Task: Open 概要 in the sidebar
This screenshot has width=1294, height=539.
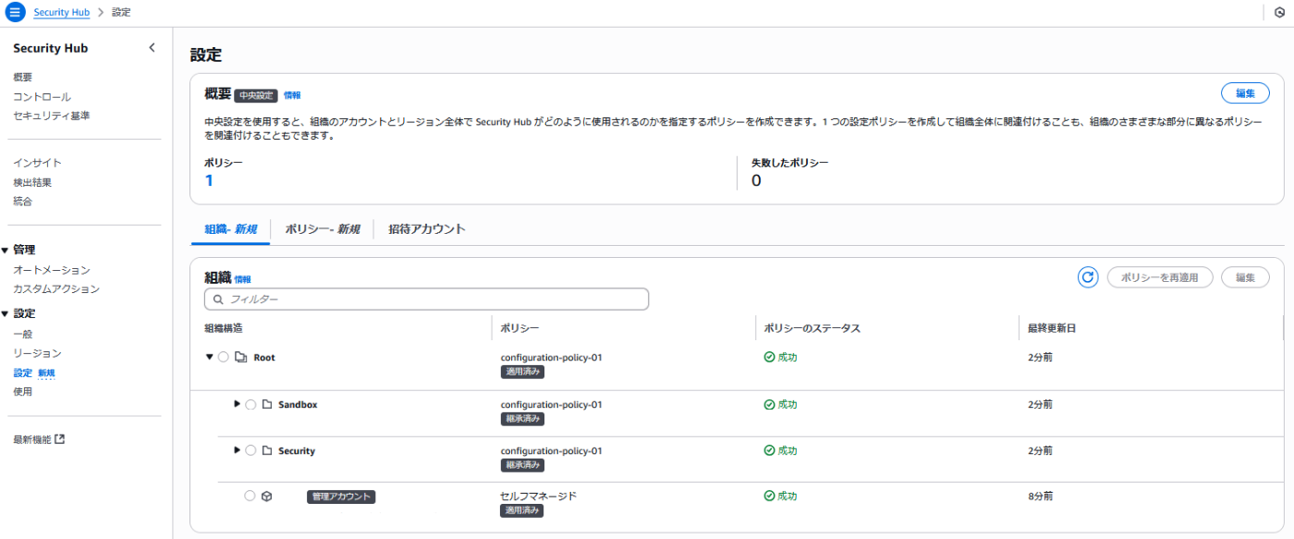Action: [23, 78]
